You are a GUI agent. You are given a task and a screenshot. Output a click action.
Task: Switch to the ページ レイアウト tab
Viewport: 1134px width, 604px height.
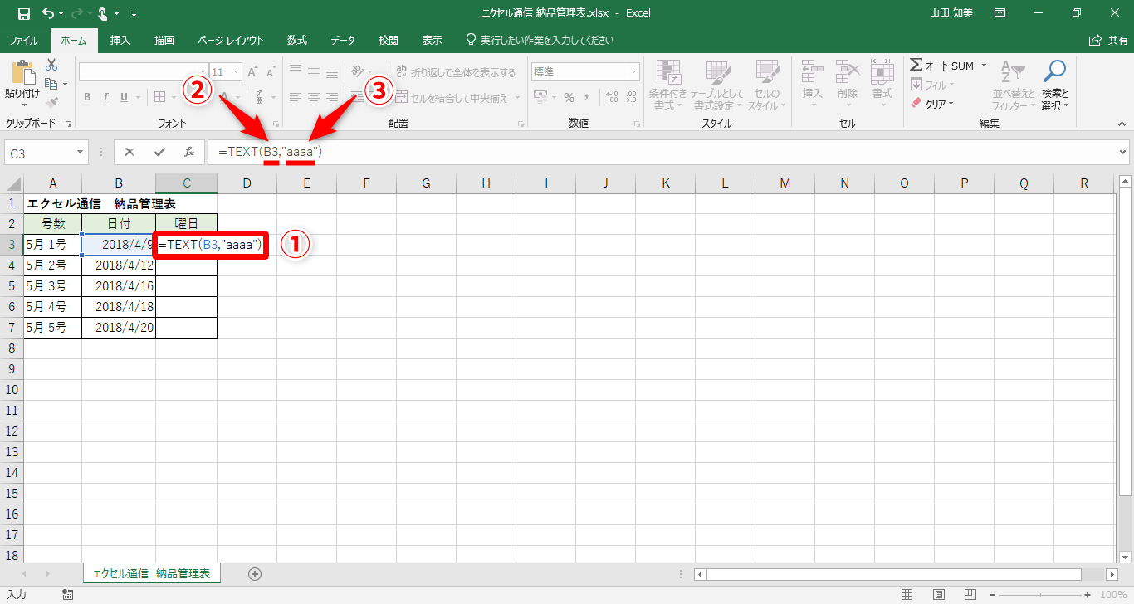pyautogui.click(x=231, y=40)
